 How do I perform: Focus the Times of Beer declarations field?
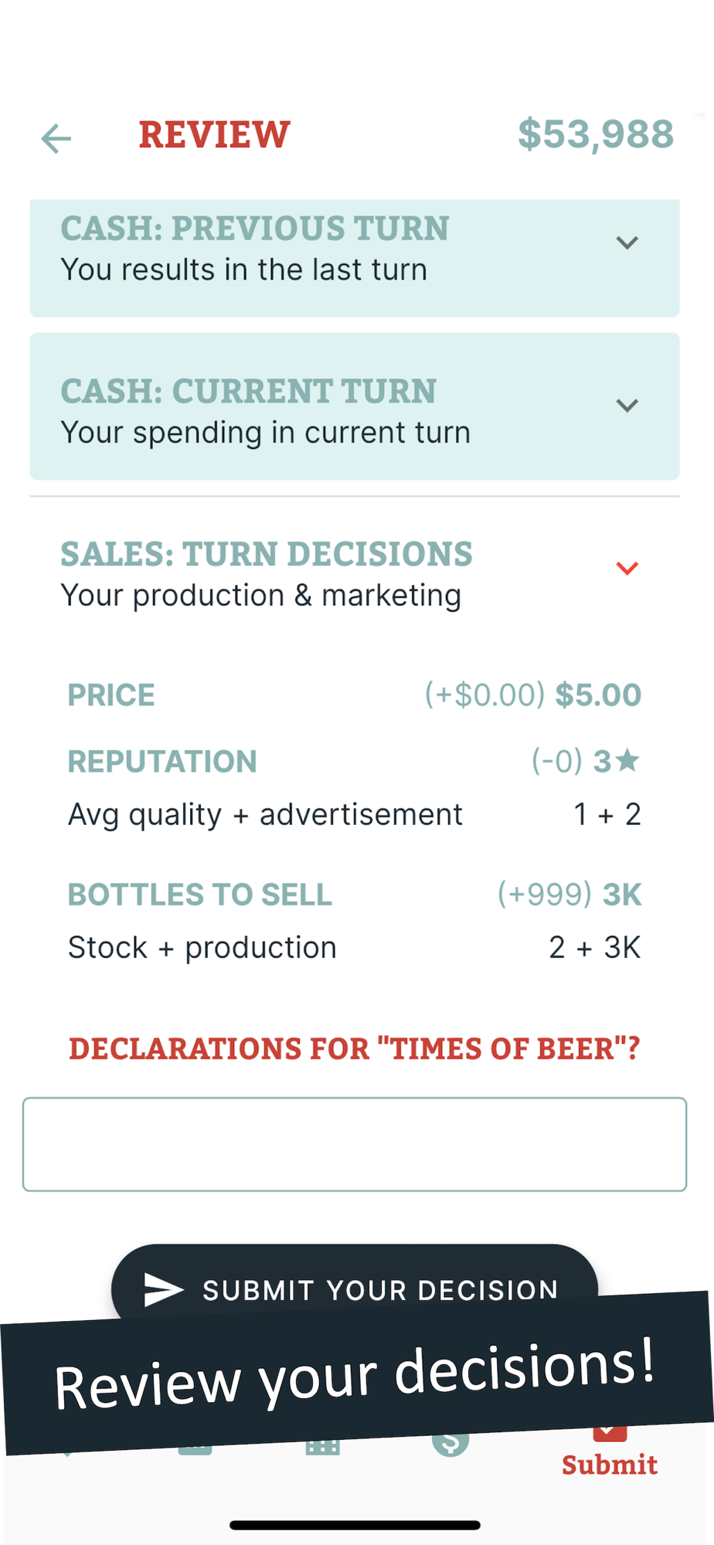[355, 1144]
